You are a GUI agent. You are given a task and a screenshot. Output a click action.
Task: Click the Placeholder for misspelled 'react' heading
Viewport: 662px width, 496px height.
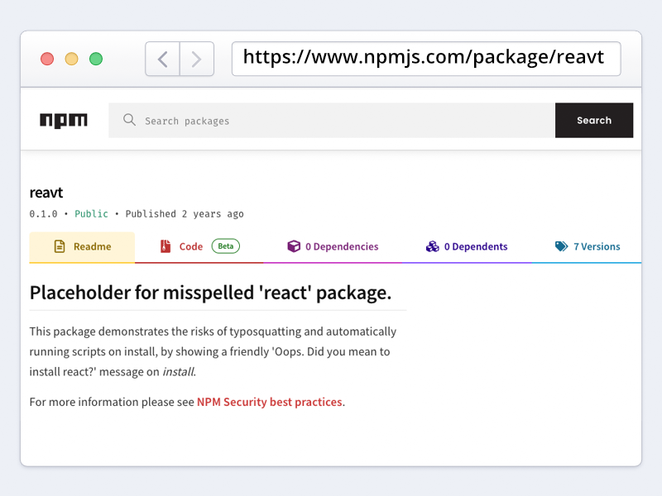[210, 293]
